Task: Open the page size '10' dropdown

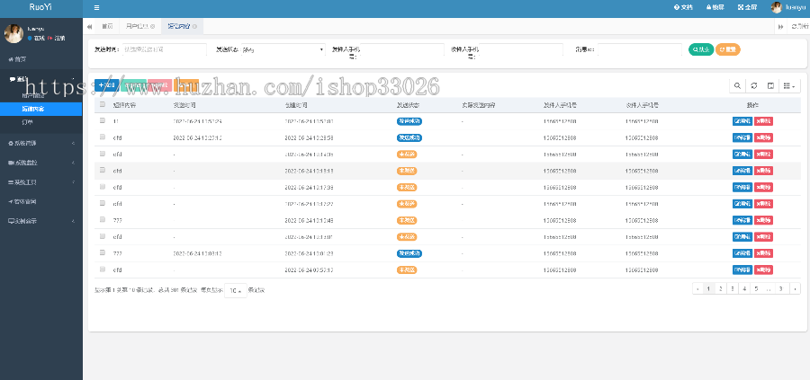Action: click(236, 291)
